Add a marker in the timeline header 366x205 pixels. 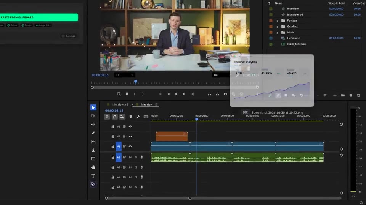130,117
